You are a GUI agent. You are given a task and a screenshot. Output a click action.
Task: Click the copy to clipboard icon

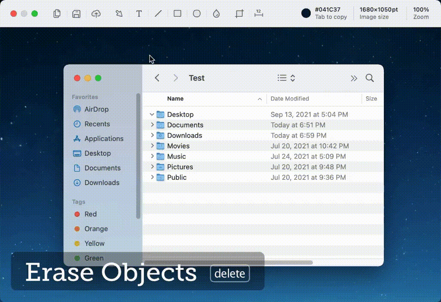pyautogui.click(x=57, y=14)
